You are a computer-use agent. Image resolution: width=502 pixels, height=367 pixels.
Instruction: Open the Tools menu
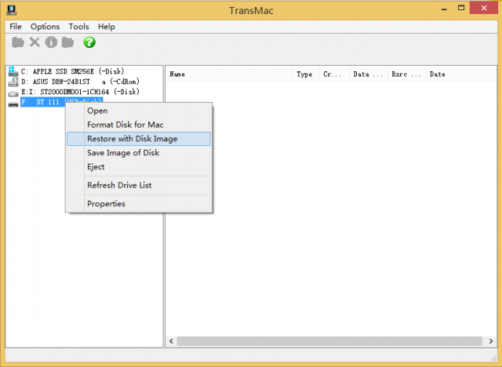(78, 27)
